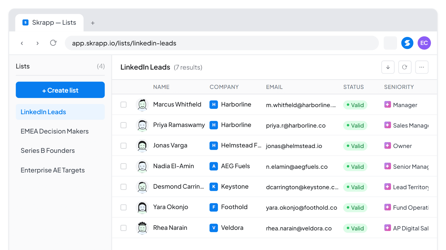The width and height of the screenshot is (446, 250).
Task: Click Marcus Whitfield's avatar icon
Action: [x=142, y=105]
